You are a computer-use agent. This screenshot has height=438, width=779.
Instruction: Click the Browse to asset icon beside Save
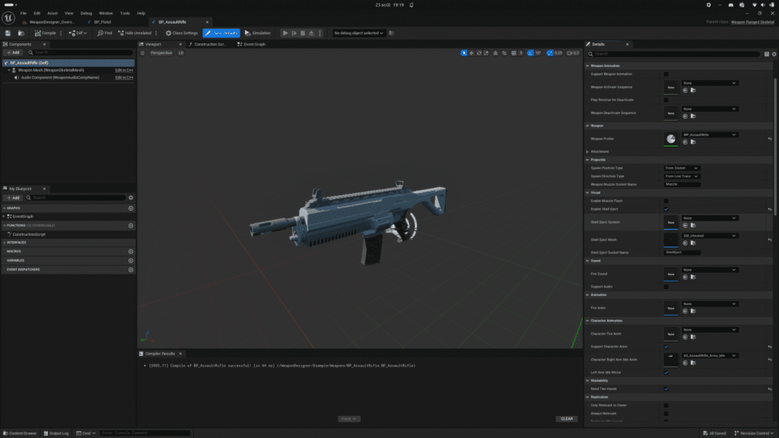click(21, 33)
